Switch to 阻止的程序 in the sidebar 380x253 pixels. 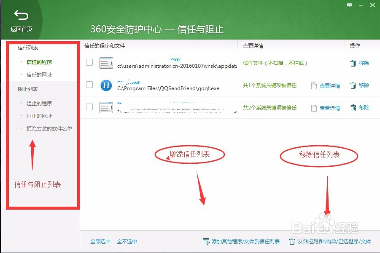tap(39, 103)
